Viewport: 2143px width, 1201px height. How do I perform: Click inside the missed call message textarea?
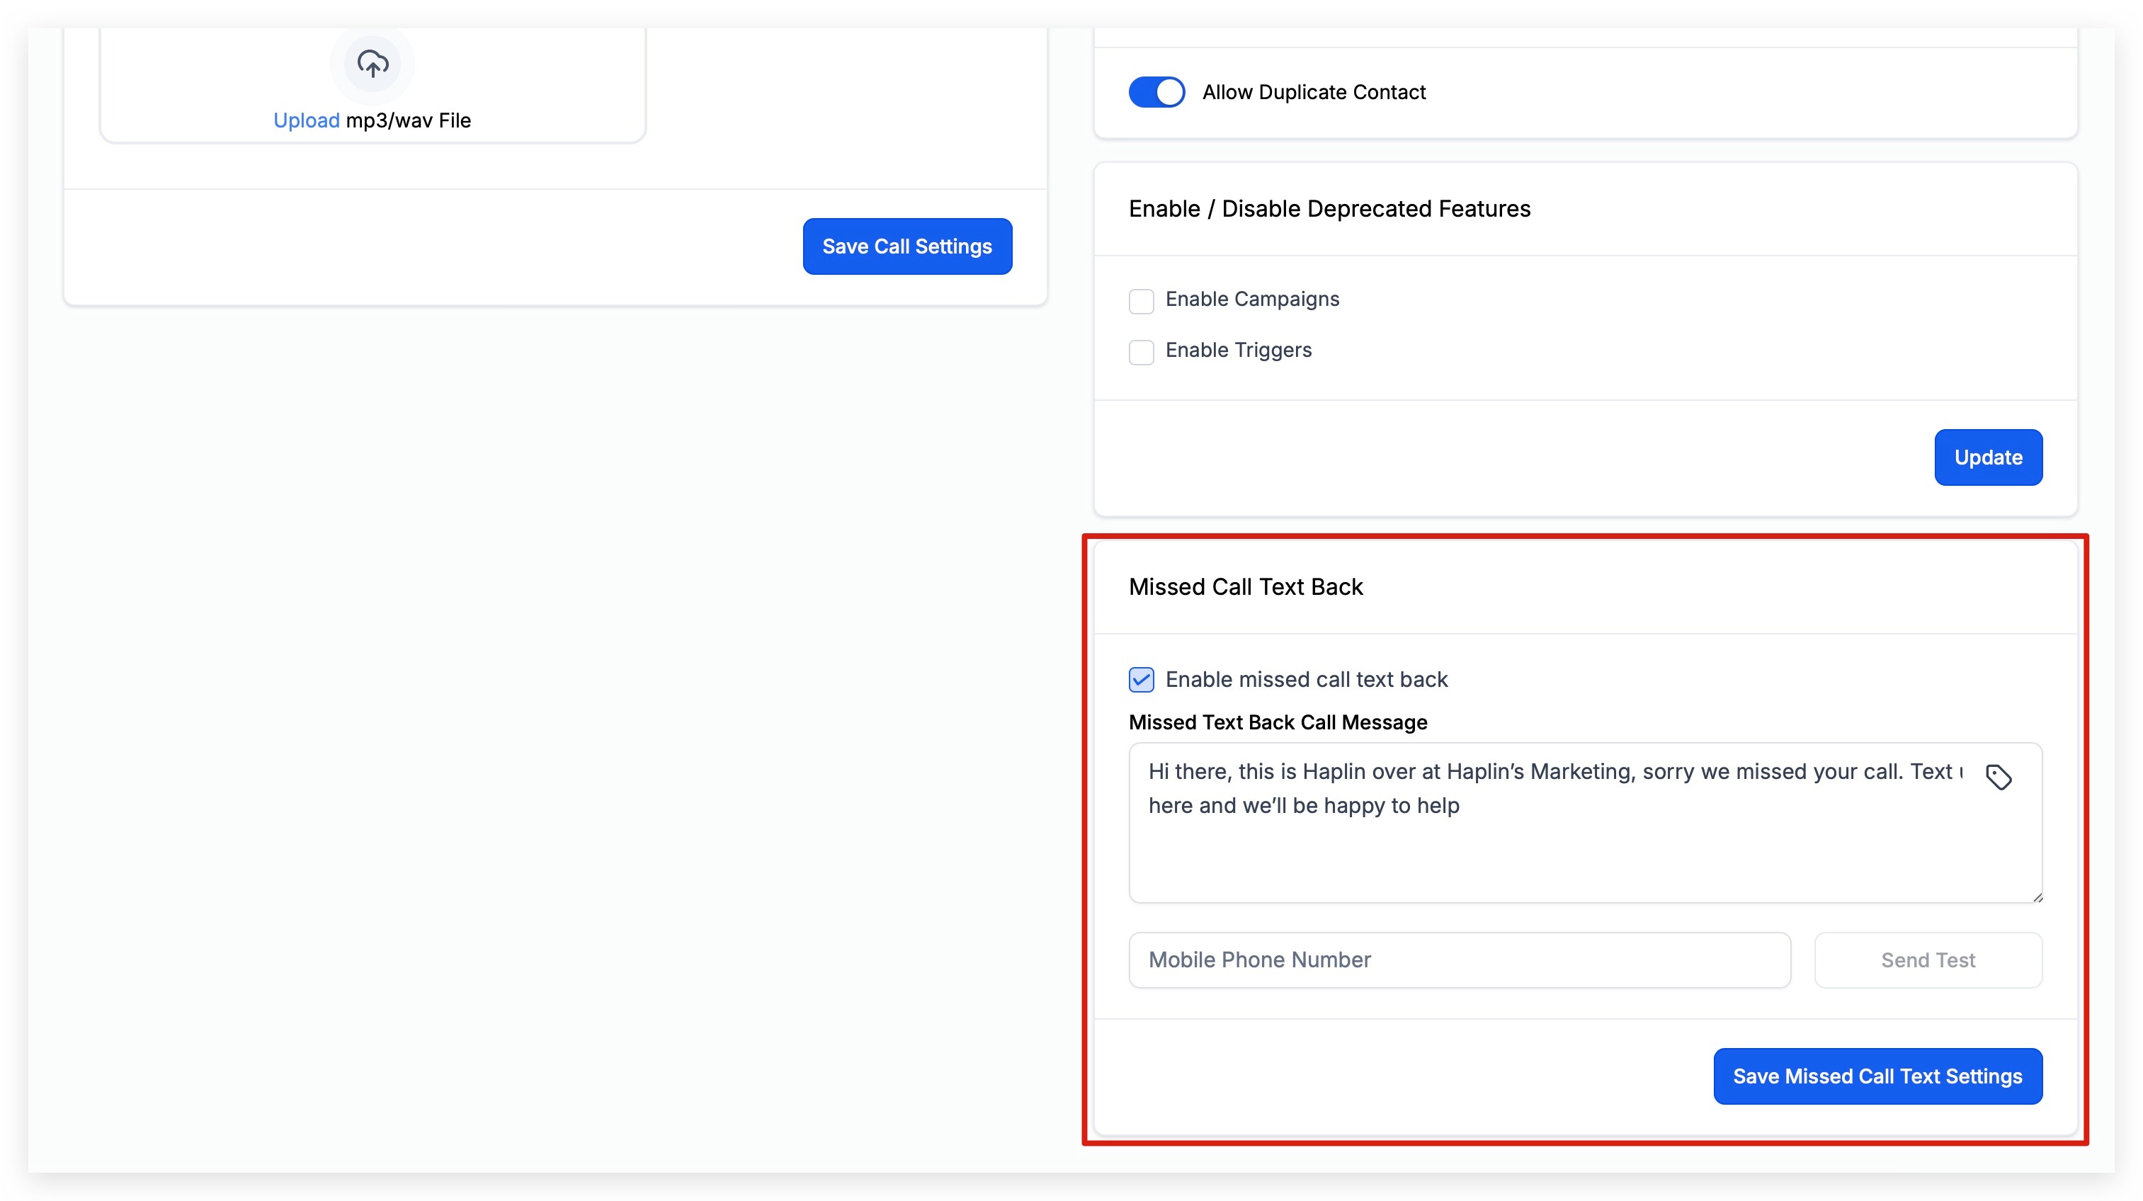coord(1586,823)
